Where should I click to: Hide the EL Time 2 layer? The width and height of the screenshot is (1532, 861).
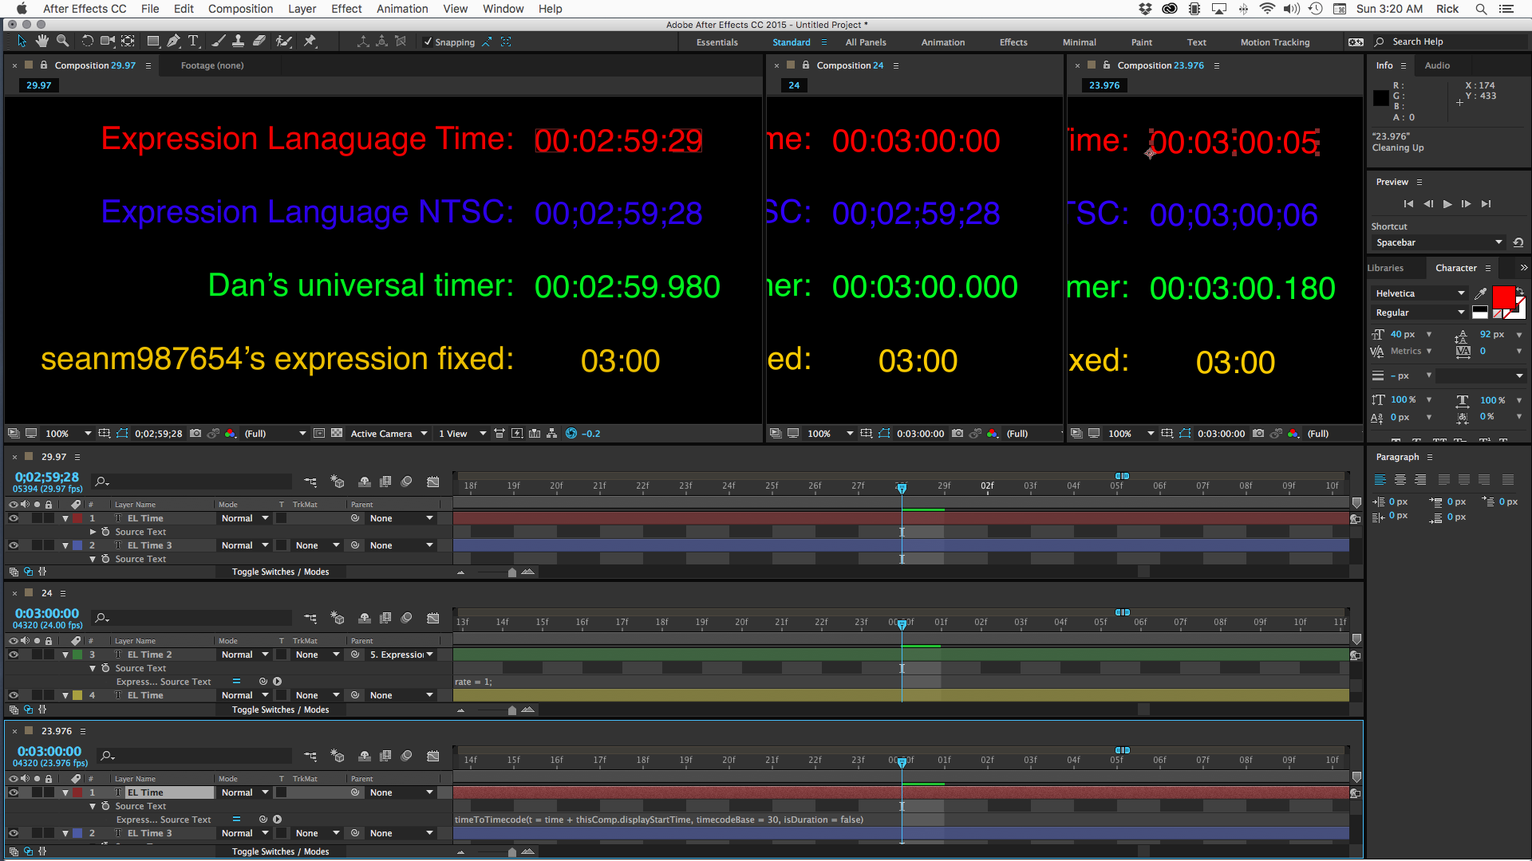[14, 655]
